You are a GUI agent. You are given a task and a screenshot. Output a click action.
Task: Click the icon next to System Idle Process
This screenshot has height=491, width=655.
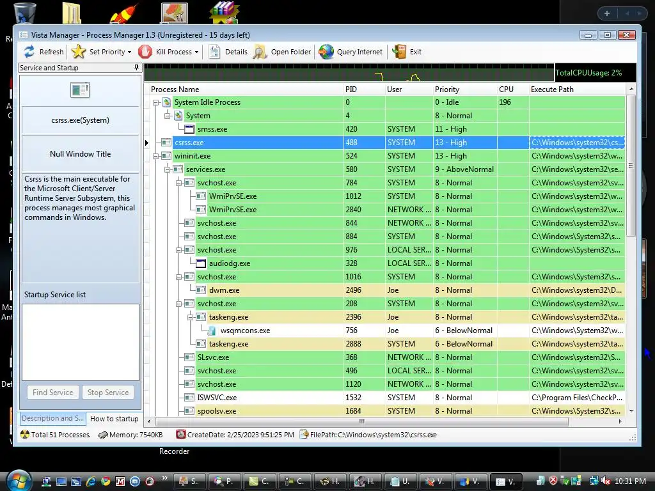pyautogui.click(x=167, y=102)
